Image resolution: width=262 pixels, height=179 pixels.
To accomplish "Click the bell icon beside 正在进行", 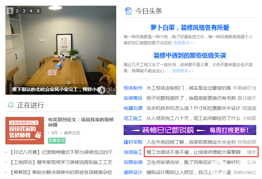I will pos(11,105).
